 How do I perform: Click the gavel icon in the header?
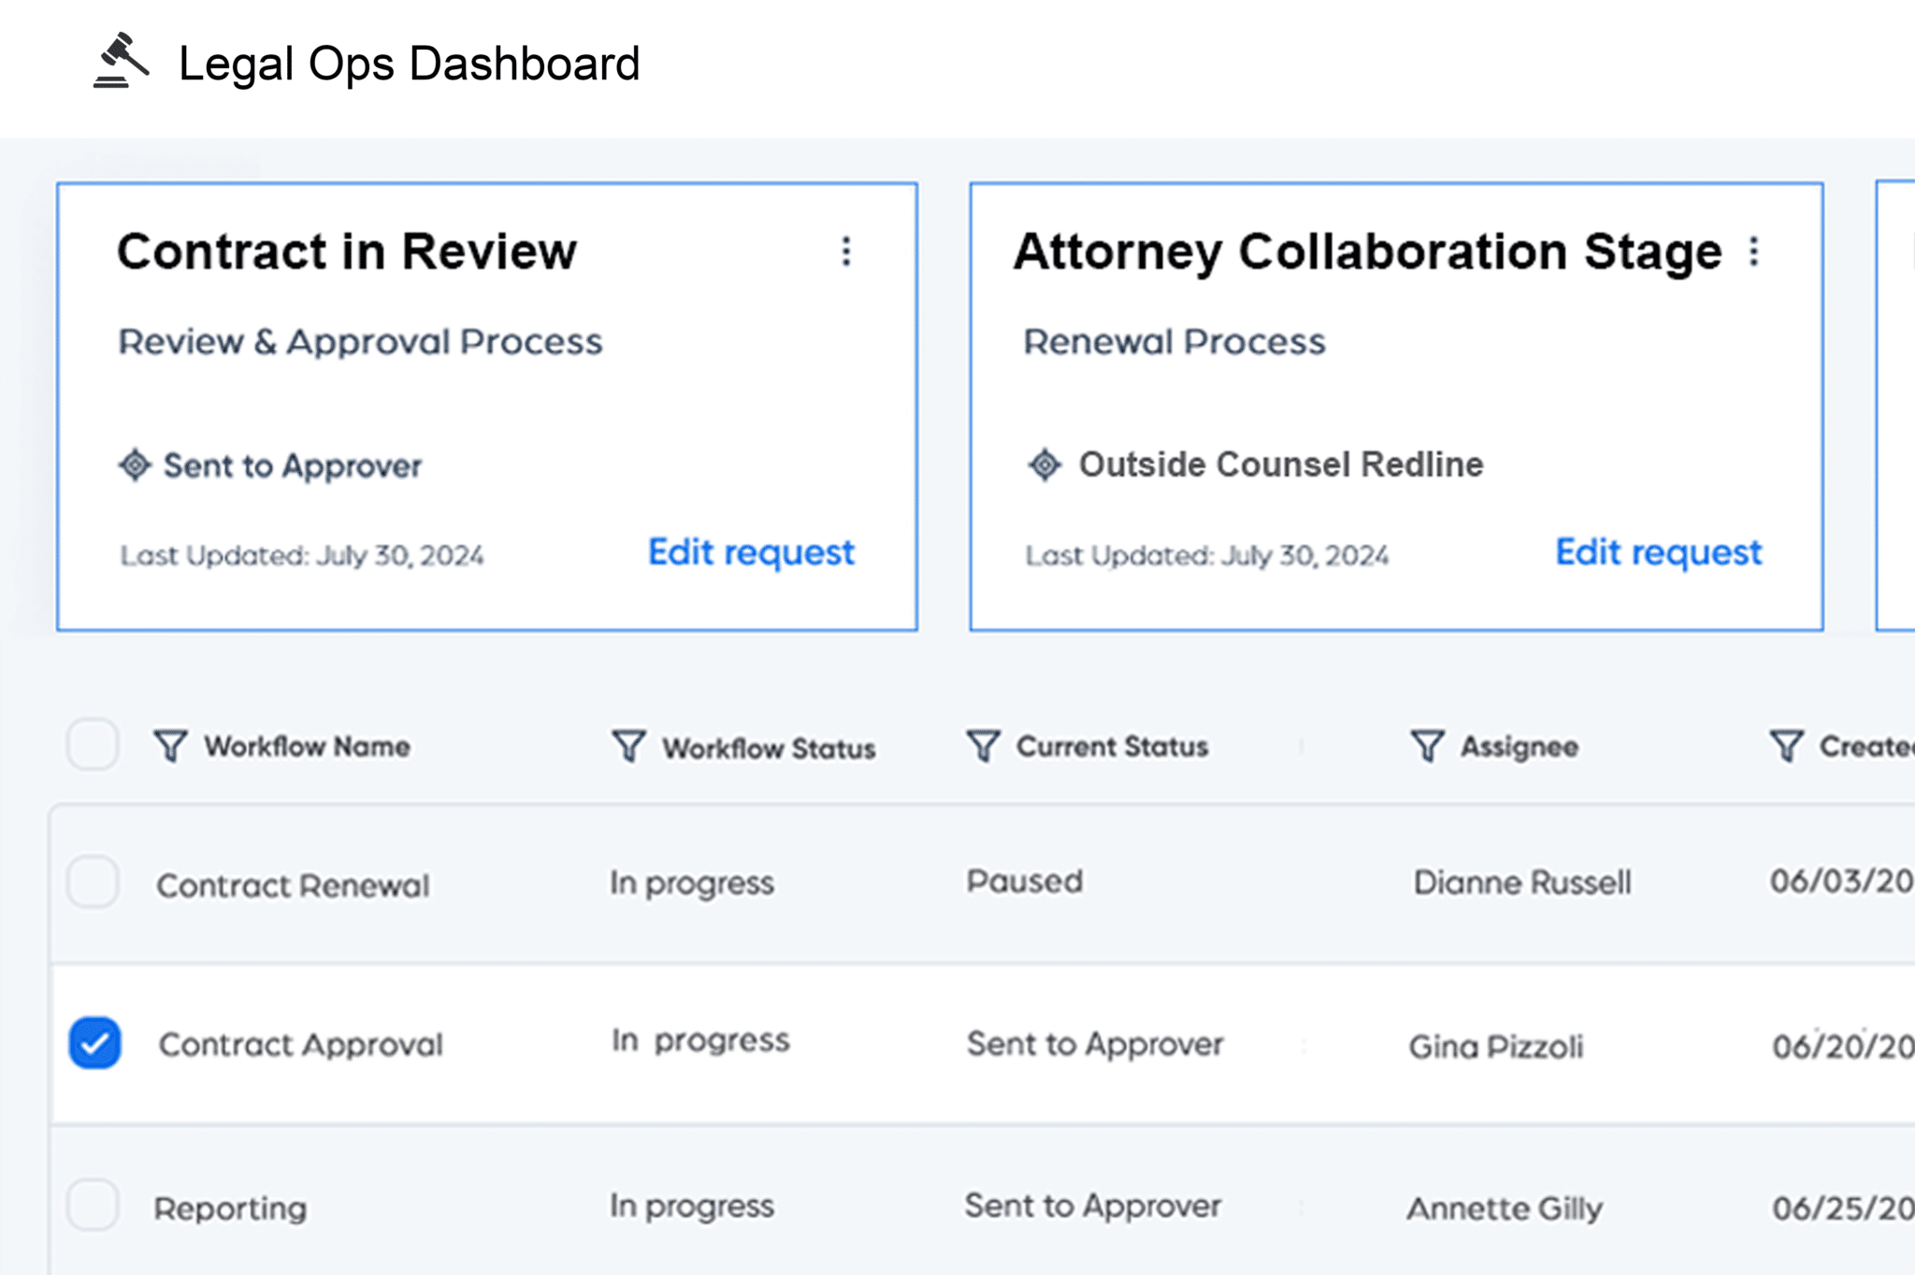pos(120,63)
